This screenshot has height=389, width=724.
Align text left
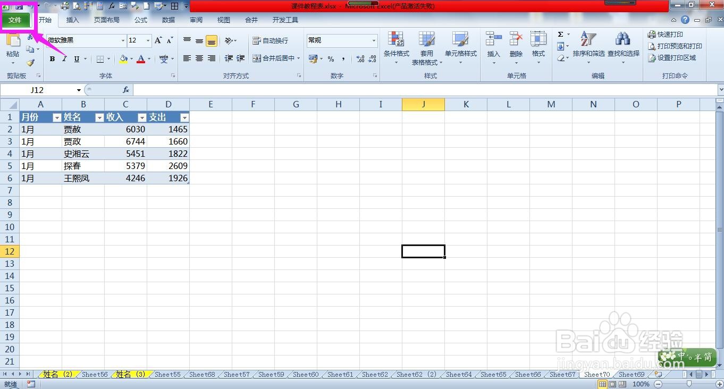point(187,58)
